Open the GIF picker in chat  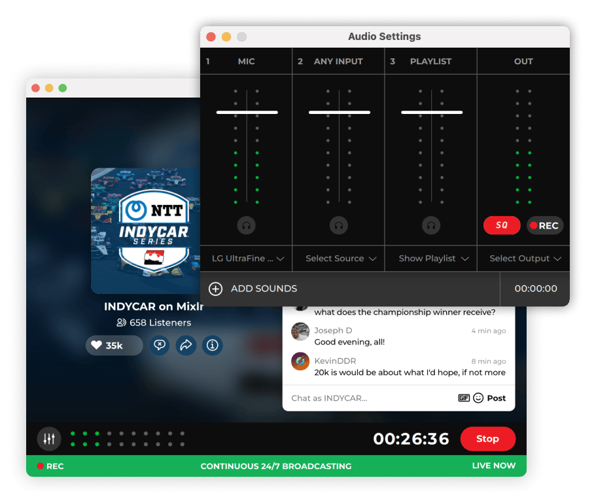464,398
